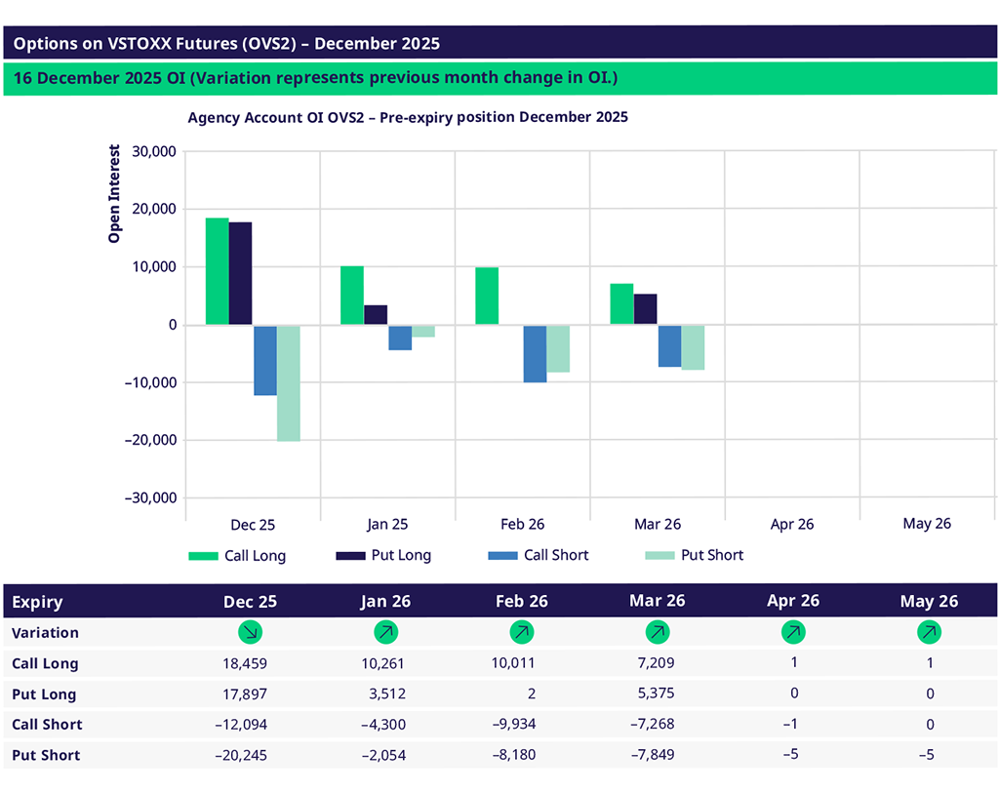The height and width of the screenshot is (793, 999).
Task: Click the Jan 26 up-arrow variation icon
Action: point(385,632)
